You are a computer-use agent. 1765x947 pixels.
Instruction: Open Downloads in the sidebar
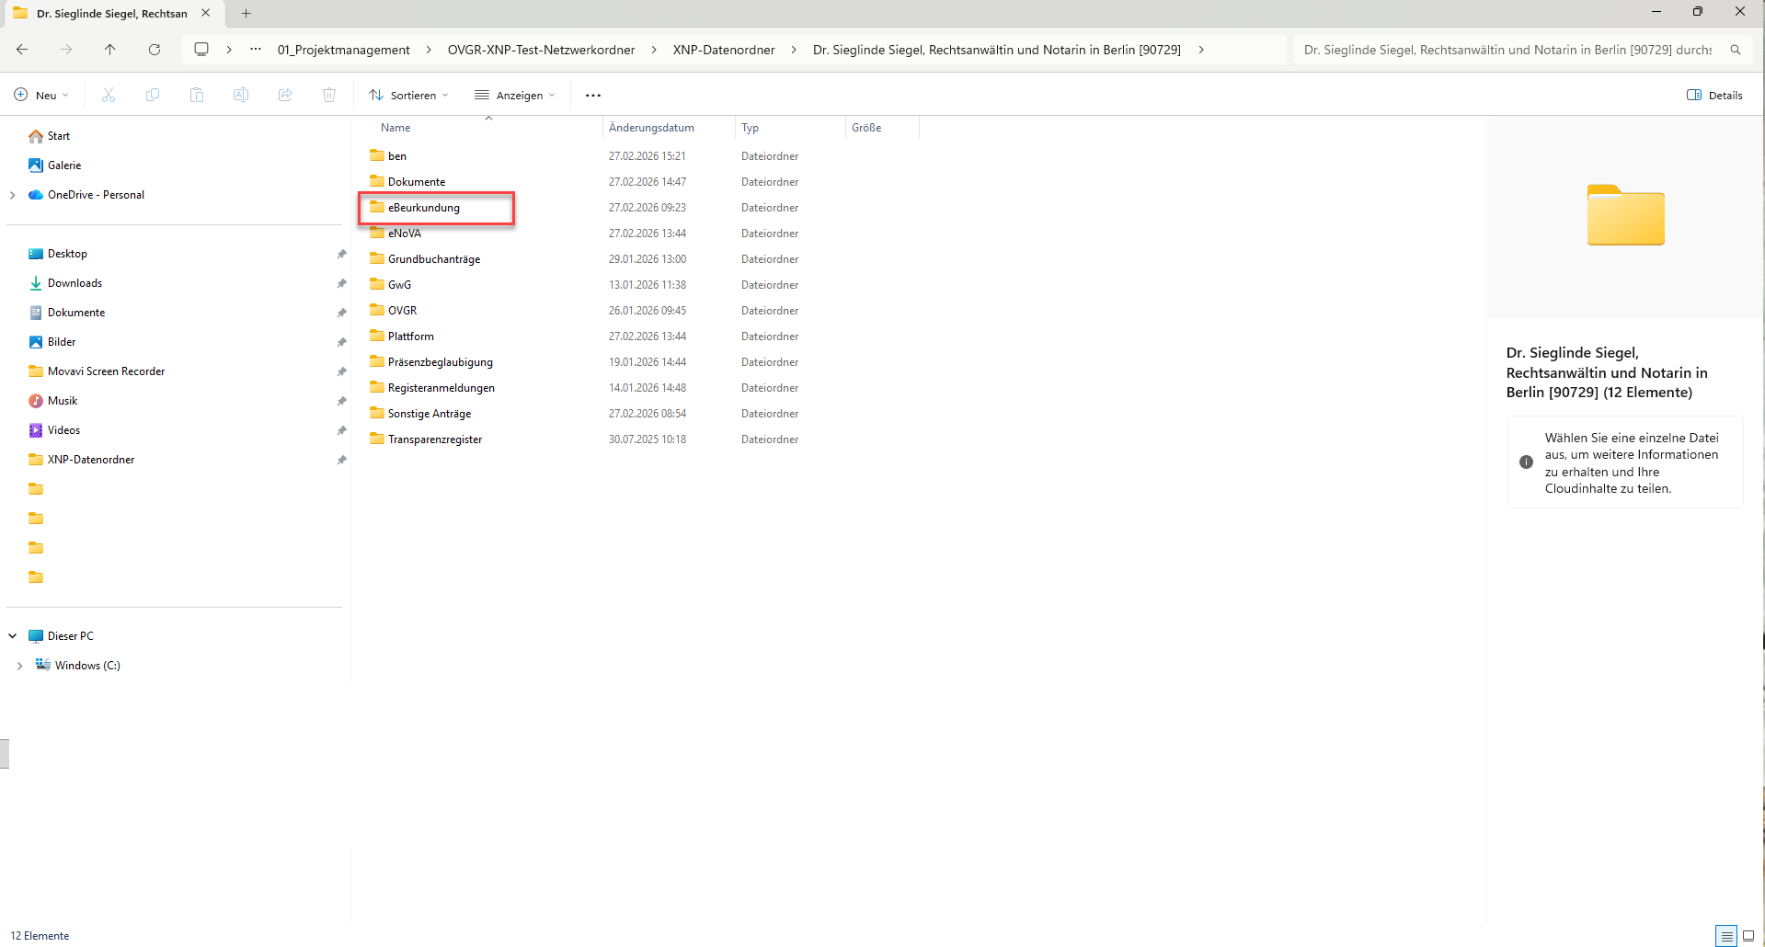click(74, 283)
